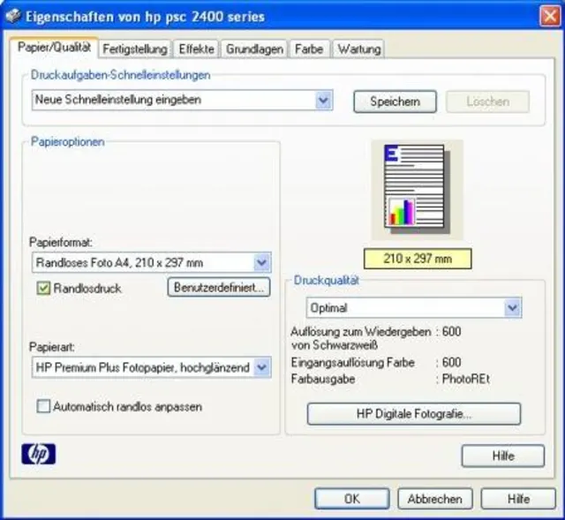Viewport: 565px width, 520px height.
Task: Click the HP Premium Plus Fotopapier text
Action: (143, 367)
